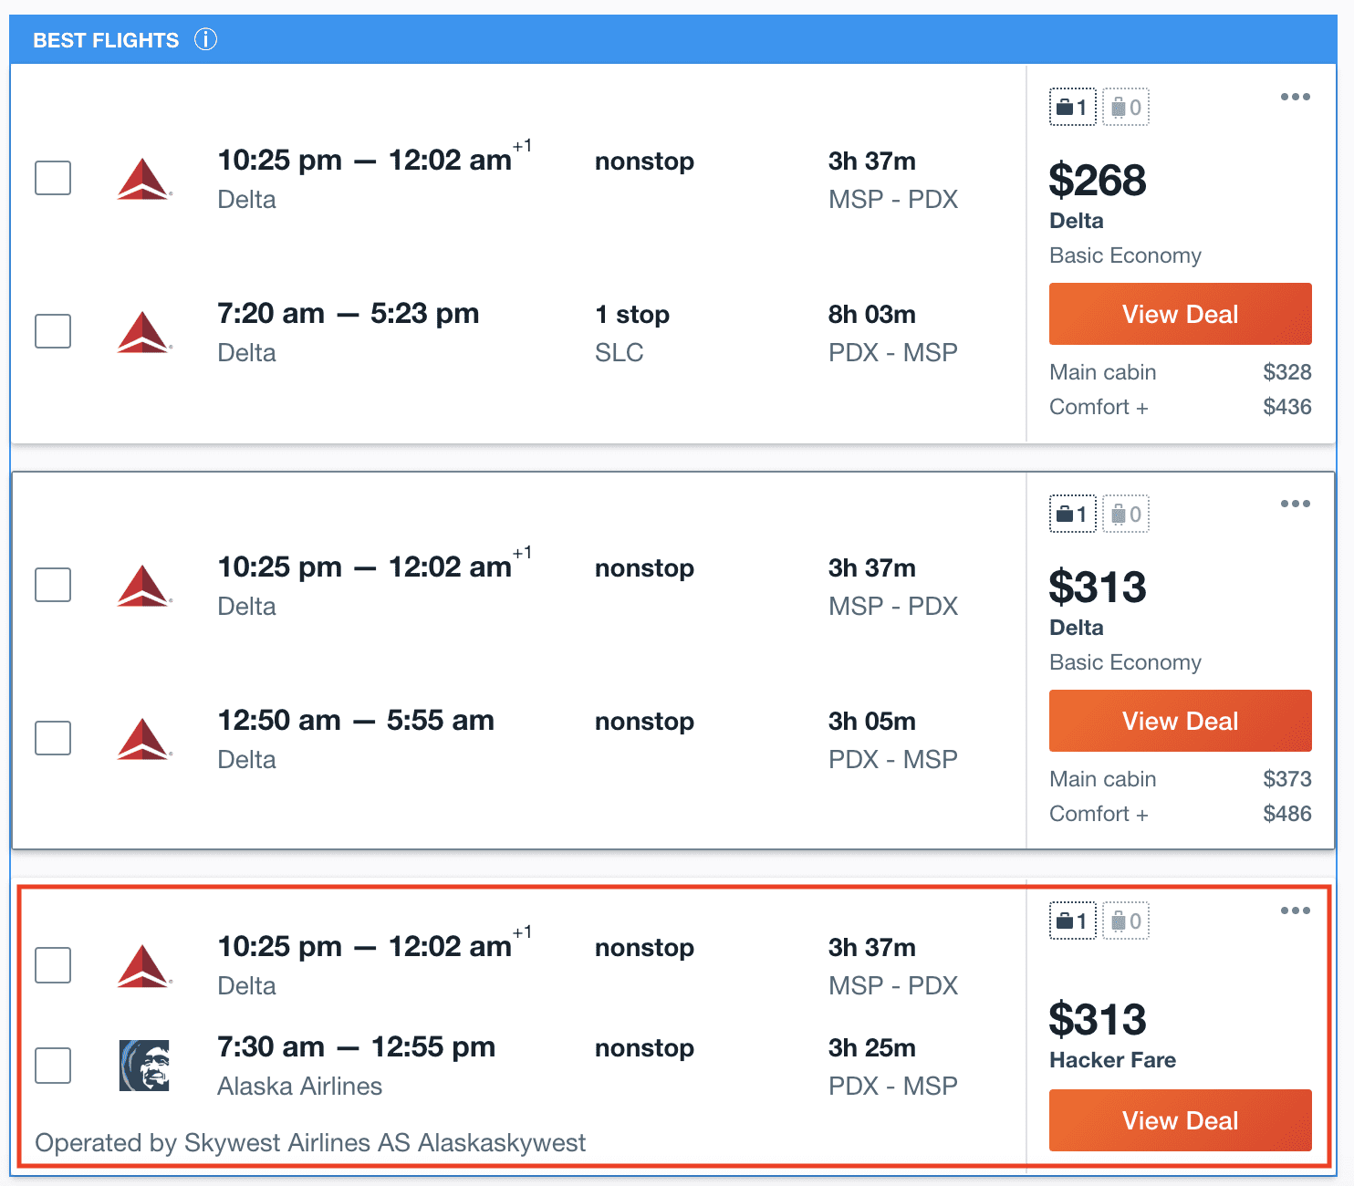
Task: Check the checkbox for the 10:25 pm nonstop Delta flight
Action: coord(52,179)
